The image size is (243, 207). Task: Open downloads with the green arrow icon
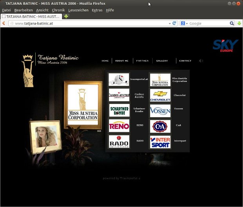pyautogui.click(x=239, y=24)
